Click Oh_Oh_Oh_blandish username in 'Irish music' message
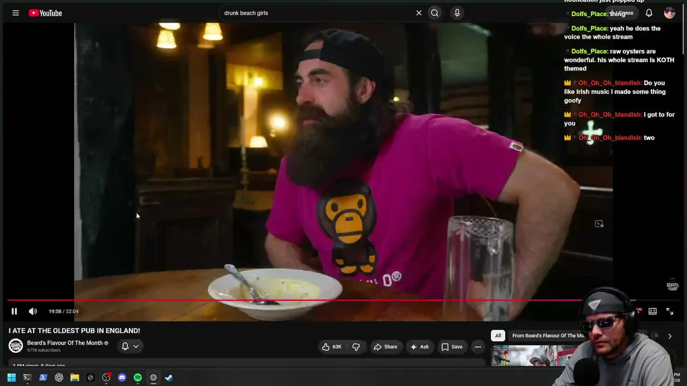 pyautogui.click(x=610, y=83)
